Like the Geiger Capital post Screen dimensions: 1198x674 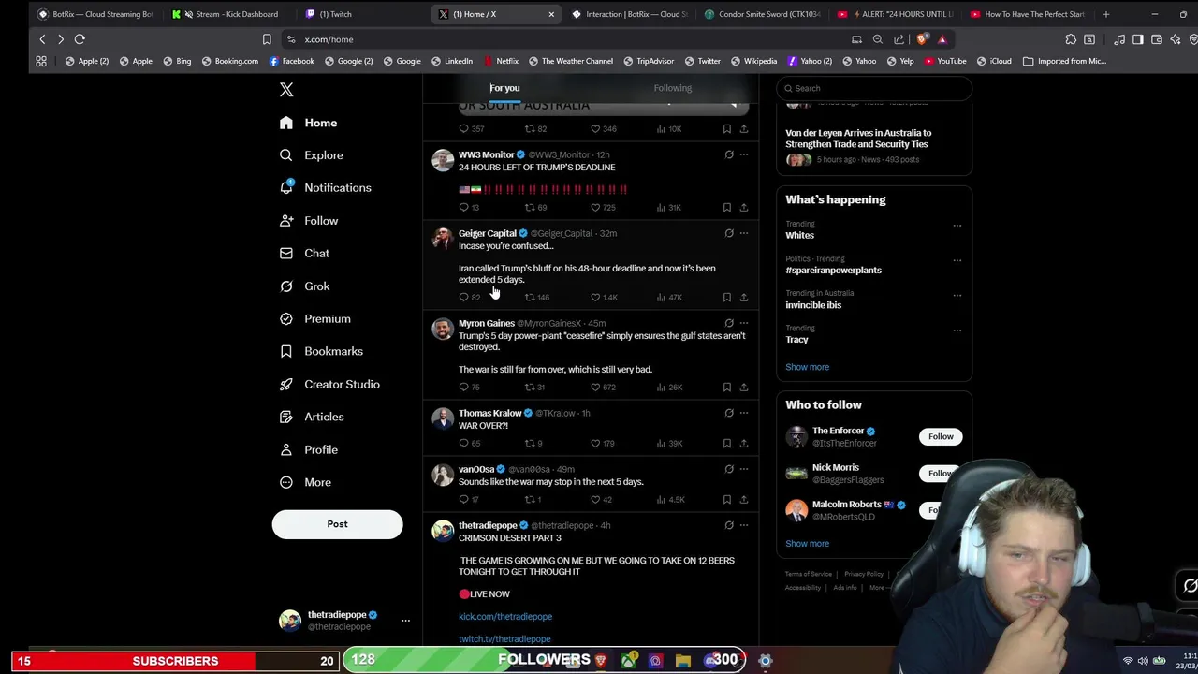pyautogui.click(x=603, y=297)
